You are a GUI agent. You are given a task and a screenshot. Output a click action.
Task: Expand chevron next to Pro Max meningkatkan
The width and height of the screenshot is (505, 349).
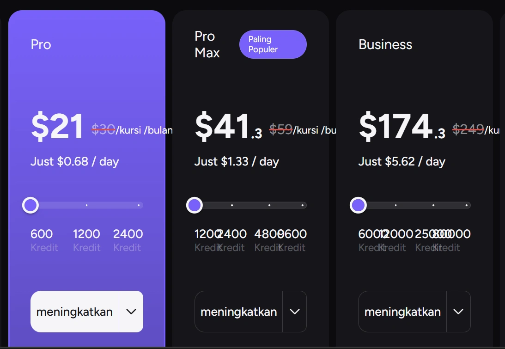click(x=295, y=312)
